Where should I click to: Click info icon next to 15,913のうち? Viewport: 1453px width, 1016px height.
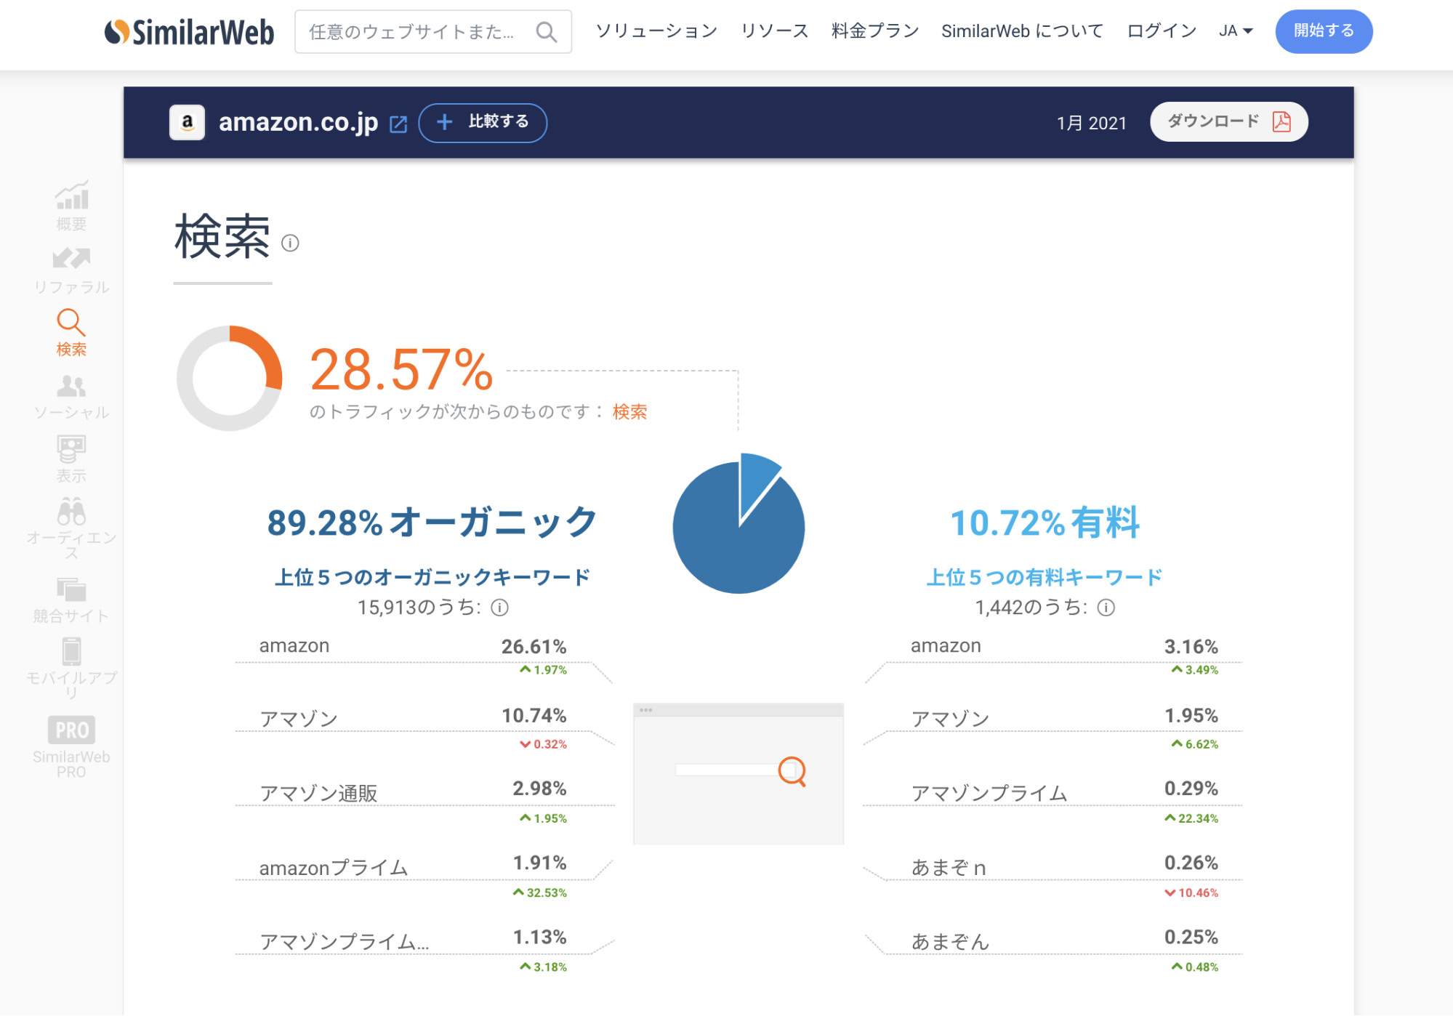point(500,608)
